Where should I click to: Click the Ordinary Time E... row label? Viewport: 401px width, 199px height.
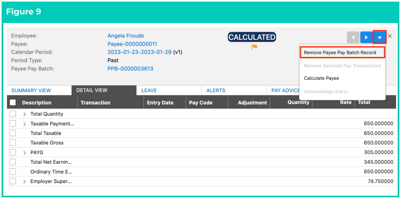pos(51,171)
